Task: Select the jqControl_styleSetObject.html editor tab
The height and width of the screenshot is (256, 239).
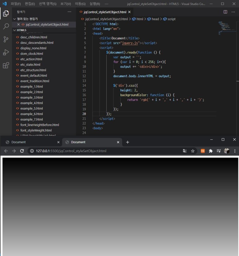Action: coord(105,12)
